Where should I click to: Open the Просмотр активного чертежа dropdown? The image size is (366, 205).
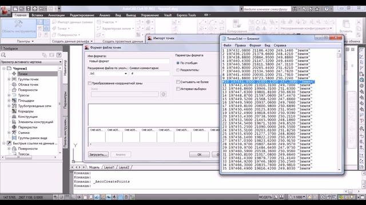tap(60, 62)
